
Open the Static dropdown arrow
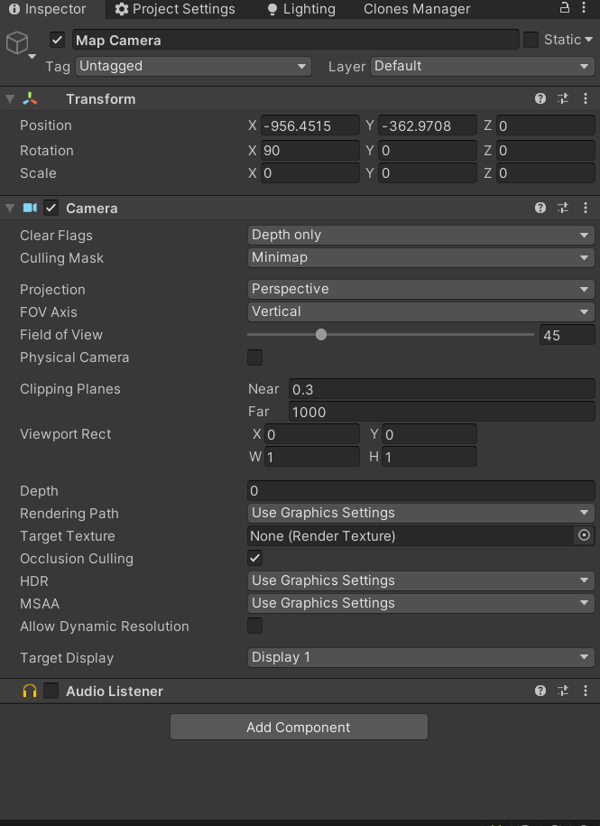click(x=589, y=40)
